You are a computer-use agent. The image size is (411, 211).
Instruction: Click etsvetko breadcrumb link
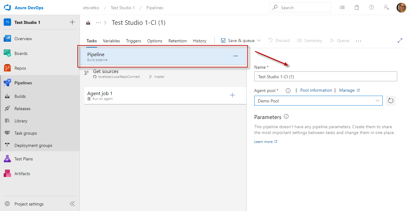(x=91, y=8)
